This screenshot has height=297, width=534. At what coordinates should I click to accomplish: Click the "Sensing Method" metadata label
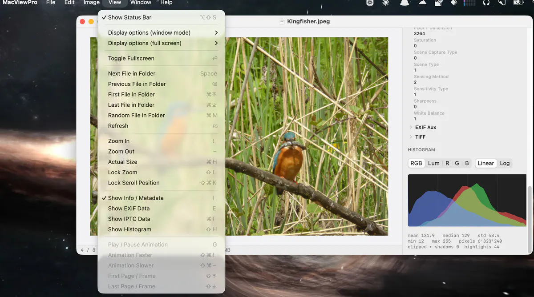[x=431, y=77]
